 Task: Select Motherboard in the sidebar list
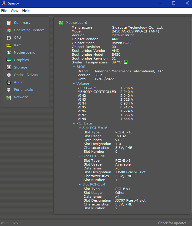coord(24,52)
